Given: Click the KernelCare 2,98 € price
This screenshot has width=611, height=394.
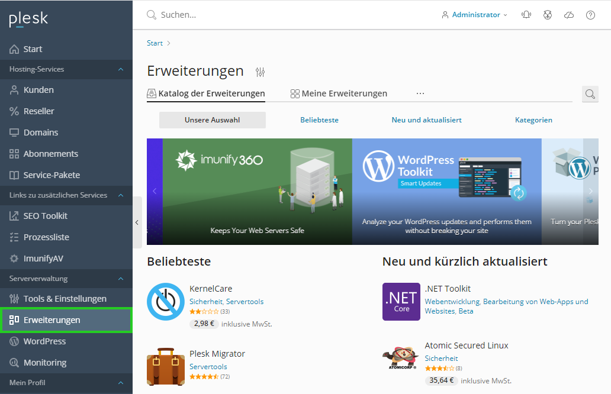Looking at the screenshot, I should [x=204, y=324].
